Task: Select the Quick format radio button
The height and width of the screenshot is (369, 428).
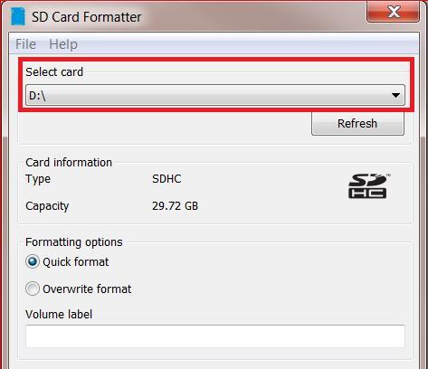Action: pyautogui.click(x=33, y=261)
